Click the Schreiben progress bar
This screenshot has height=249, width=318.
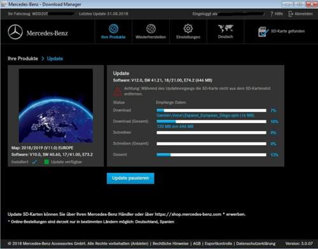click(211, 132)
